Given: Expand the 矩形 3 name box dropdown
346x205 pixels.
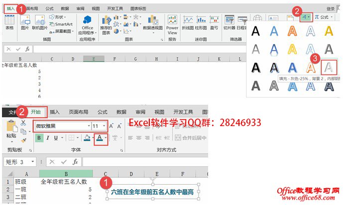Looking at the screenshot, I should [x=33, y=162].
